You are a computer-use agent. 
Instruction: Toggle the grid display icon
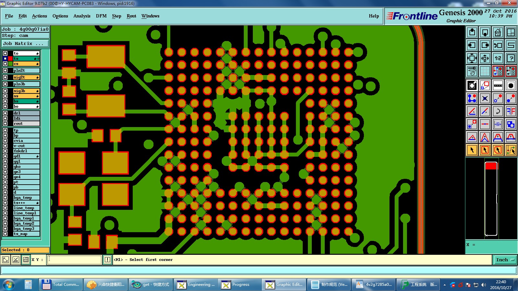tap(485, 71)
